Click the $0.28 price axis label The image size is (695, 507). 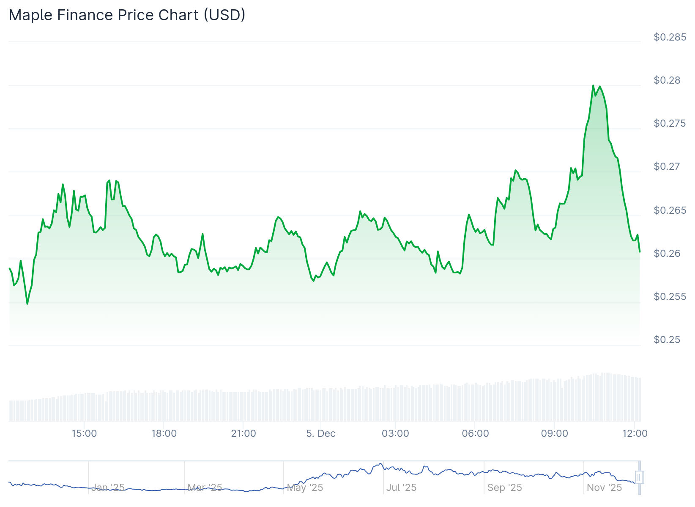pos(667,80)
